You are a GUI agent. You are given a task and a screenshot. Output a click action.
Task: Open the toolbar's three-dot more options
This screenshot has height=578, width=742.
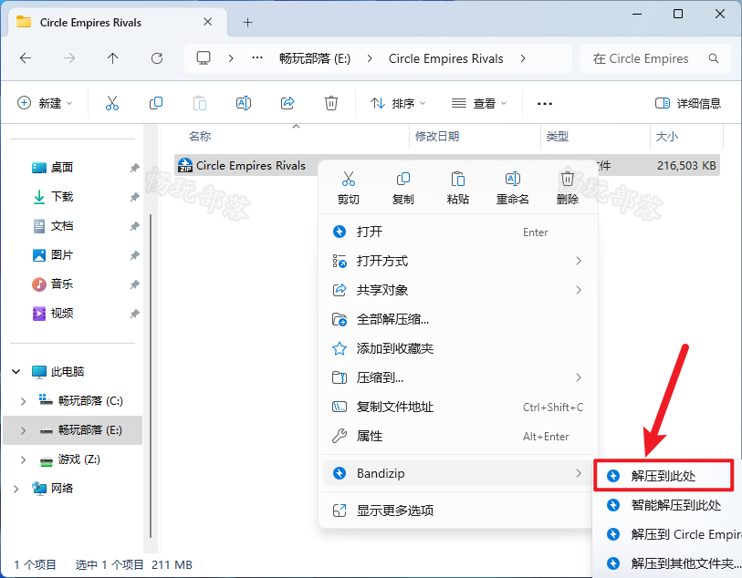[545, 104]
